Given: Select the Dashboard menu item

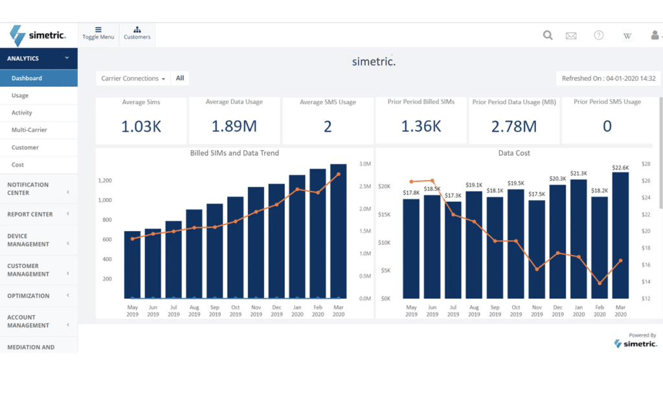Looking at the screenshot, I should [38, 78].
